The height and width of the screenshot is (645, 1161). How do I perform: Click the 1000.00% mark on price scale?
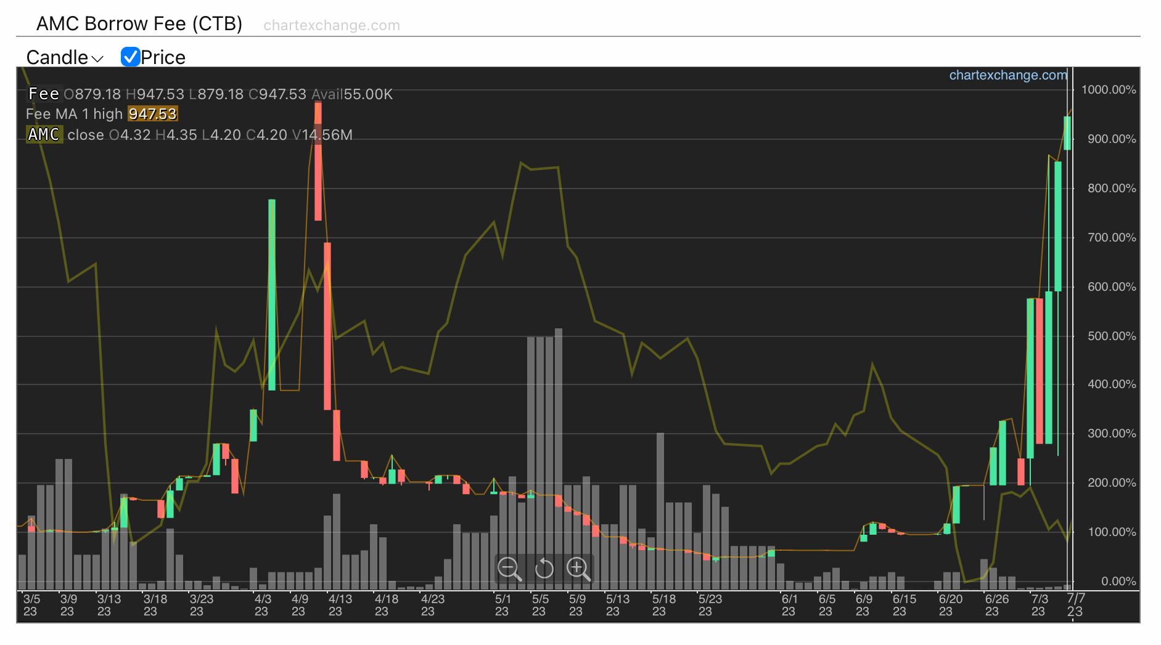[x=1108, y=90]
